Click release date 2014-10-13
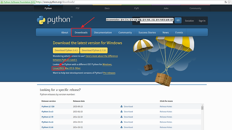The image size is (232, 130). coord(78,122)
